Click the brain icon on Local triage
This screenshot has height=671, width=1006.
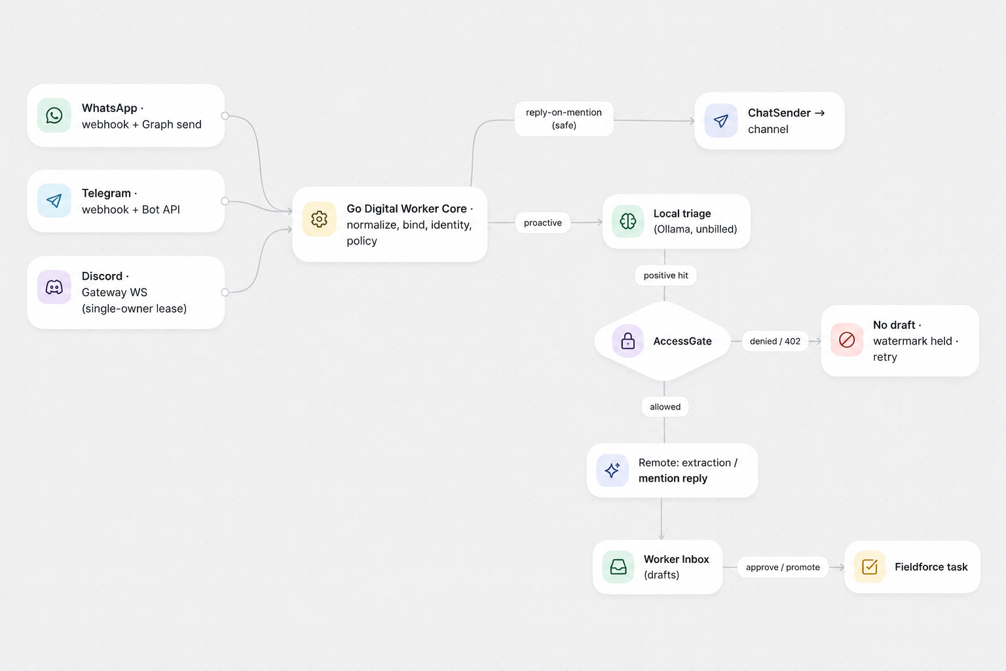[628, 221]
